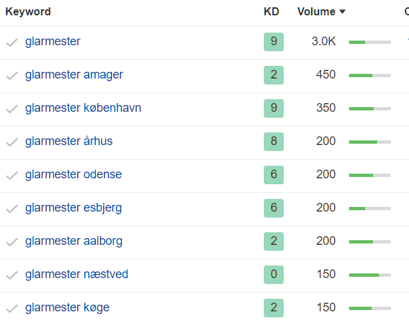
Task: Click the Keyword column header
Action: tap(28, 12)
